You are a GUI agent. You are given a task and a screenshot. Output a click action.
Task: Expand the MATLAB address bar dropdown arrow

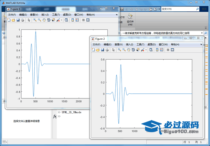[202, 33]
